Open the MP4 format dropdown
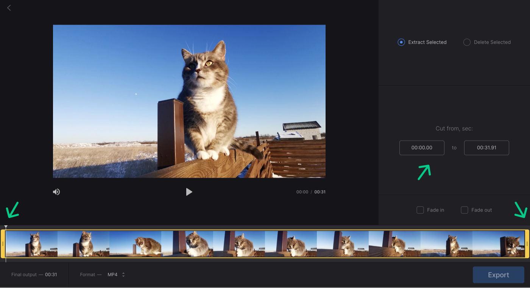Image resolution: width=530 pixels, height=288 pixels. (x=116, y=275)
